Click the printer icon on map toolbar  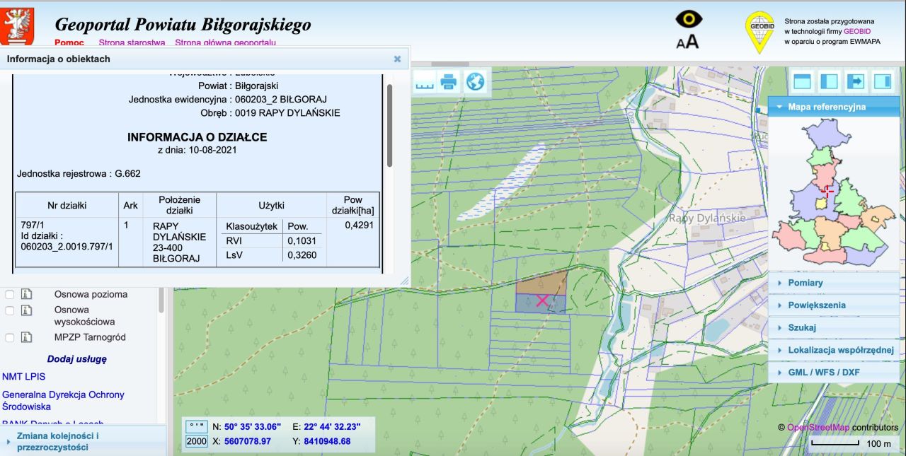coord(449,82)
